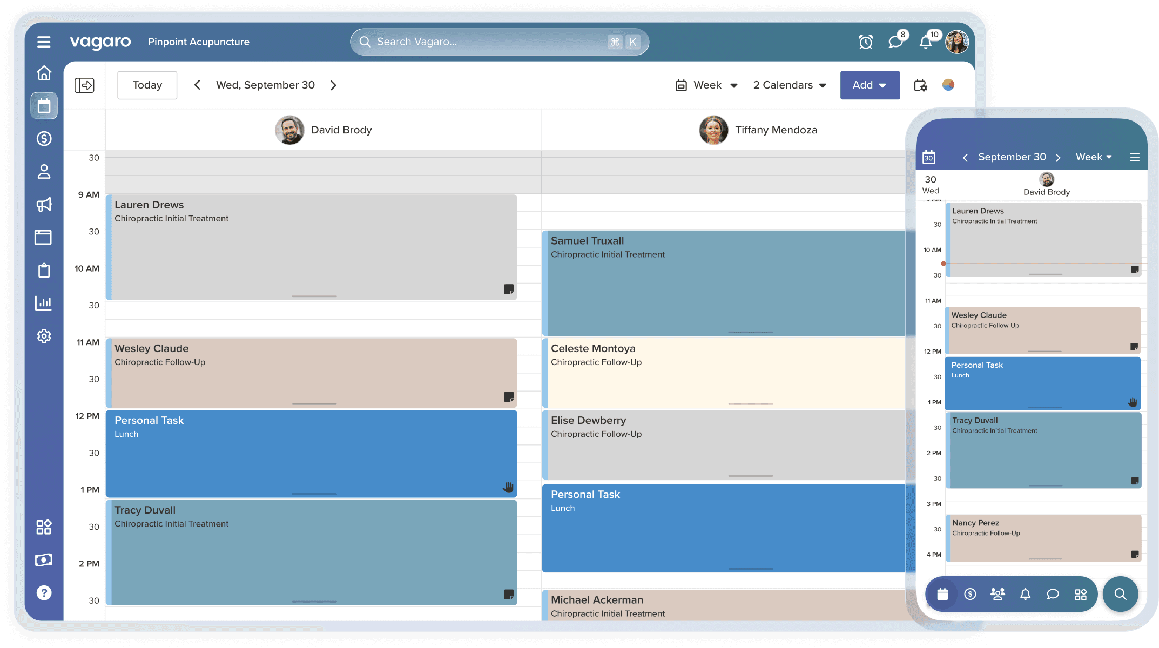This screenshot has width=1159, height=648.
Task: Click the color wheel swatch icon
Action: pos(948,85)
